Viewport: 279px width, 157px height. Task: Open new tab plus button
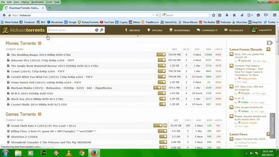[x=50, y=8]
